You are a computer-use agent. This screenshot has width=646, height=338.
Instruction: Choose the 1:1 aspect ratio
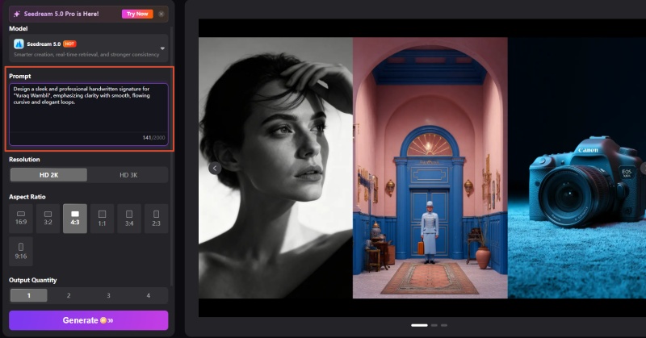[102, 218]
